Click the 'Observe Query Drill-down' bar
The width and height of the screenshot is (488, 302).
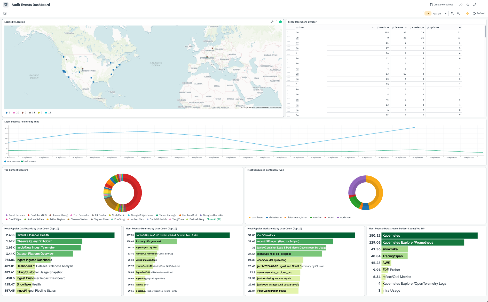click(49, 241)
